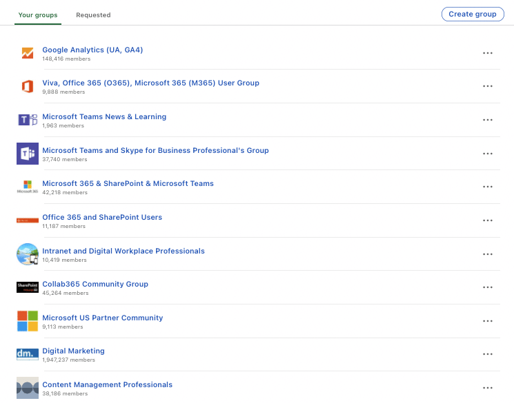This screenshot has height=403, width=514.
Task: Open options for Digital Marketing group
Action: [x=488, y=354]
